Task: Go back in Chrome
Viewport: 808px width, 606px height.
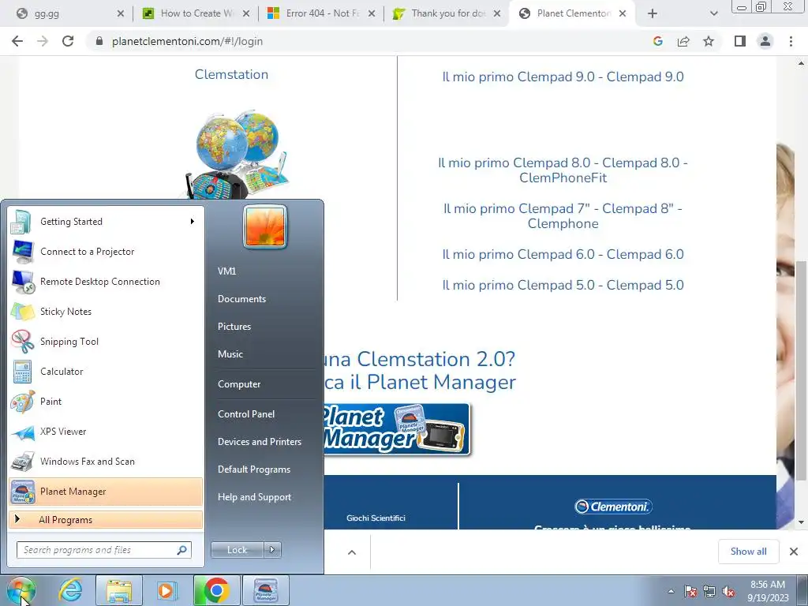Action: [17, 41]
